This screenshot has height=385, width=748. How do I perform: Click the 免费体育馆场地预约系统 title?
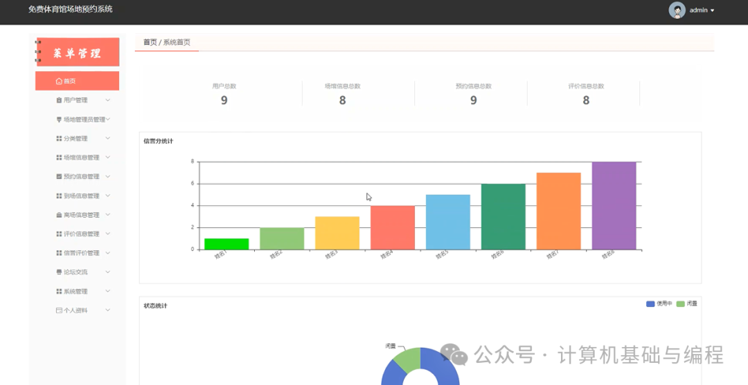click(71, 9)
